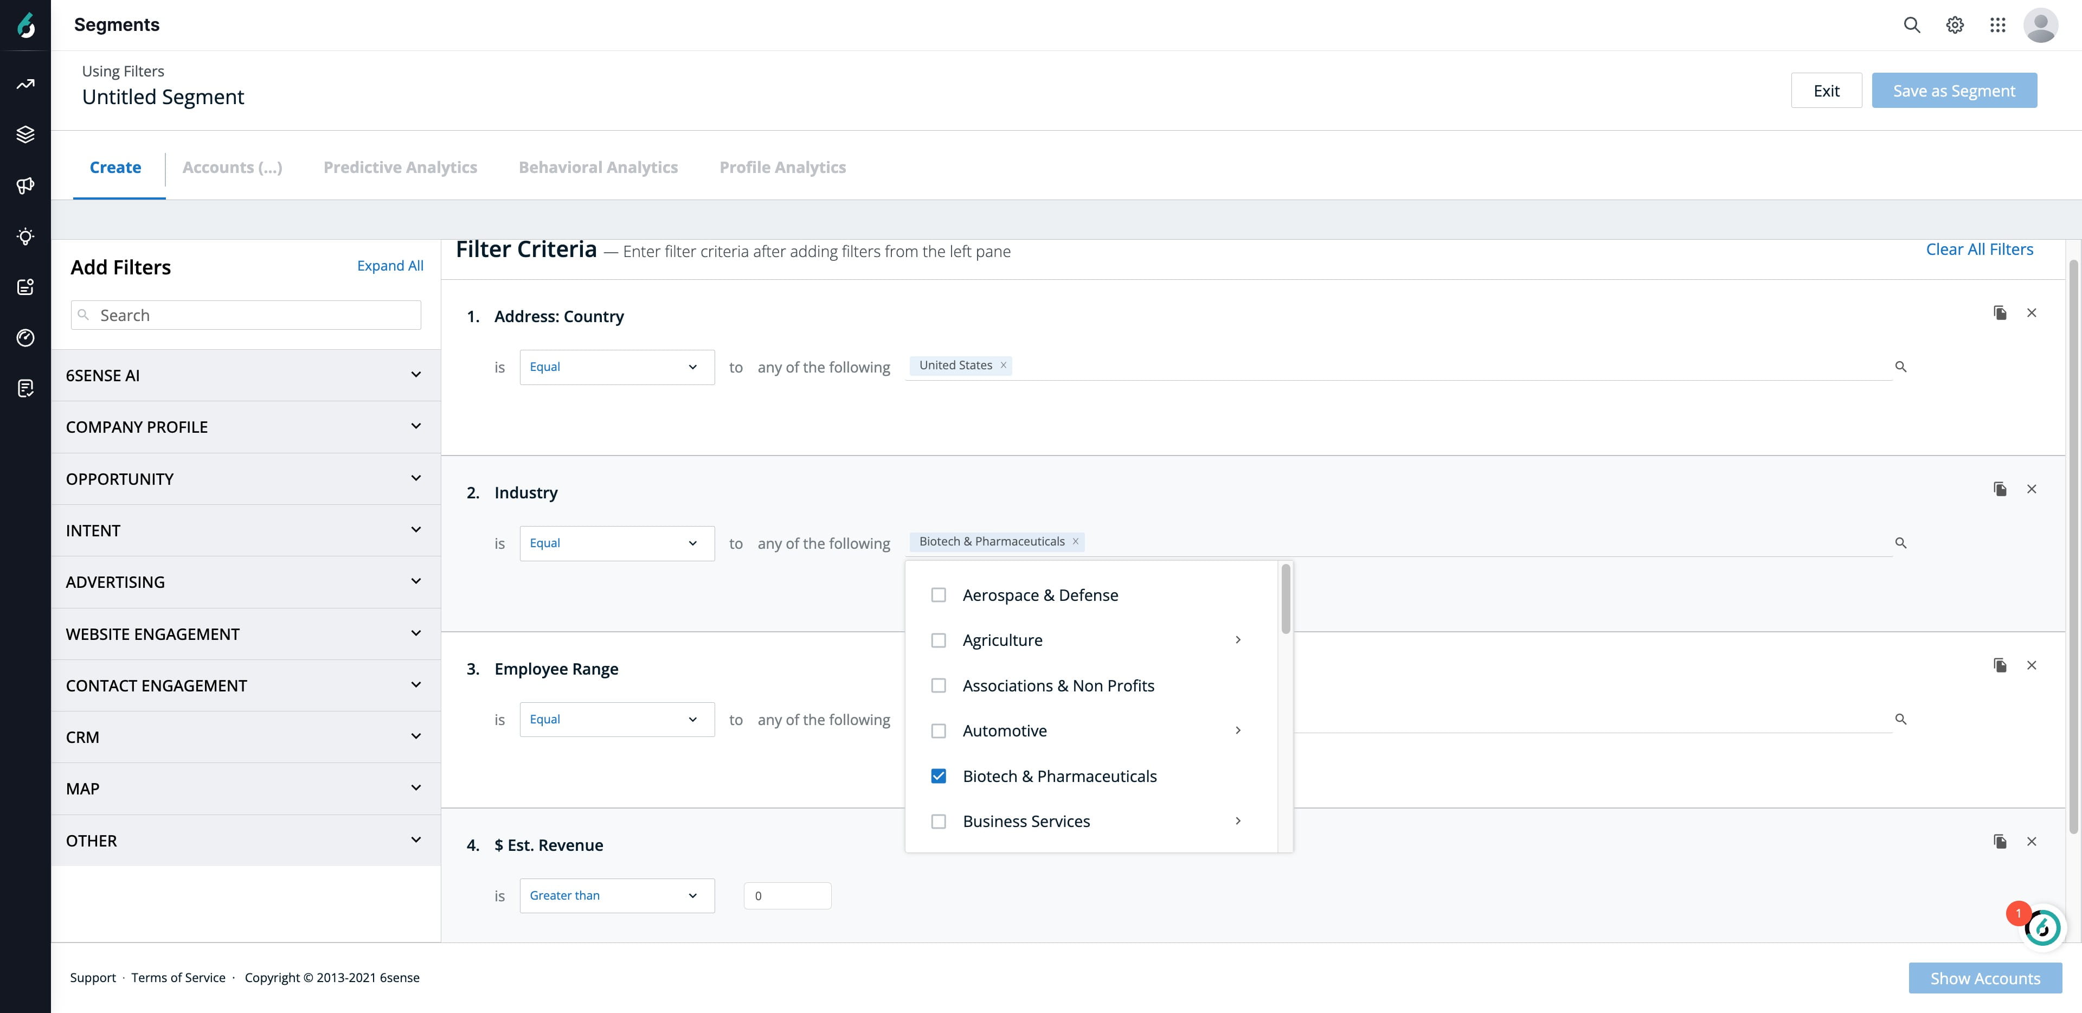Expand the WEBSITE ENGAGEMENT filter group
Image resolution: width=2082 pixels, height=1013 pixels.
pos(246,634)
